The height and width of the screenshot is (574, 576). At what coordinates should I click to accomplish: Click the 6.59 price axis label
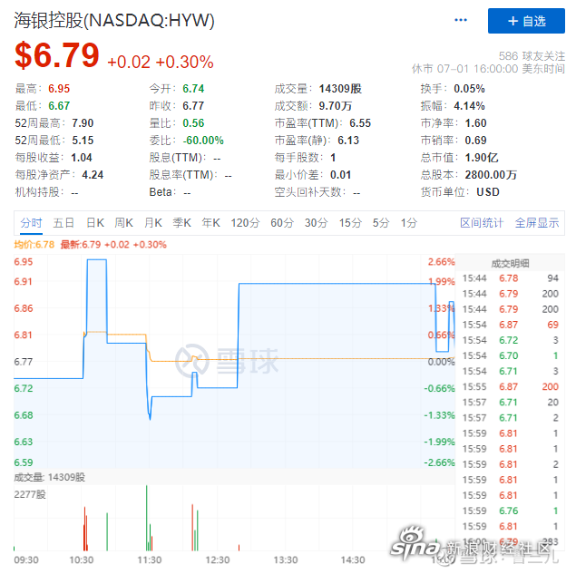click(x=24, y=462)
